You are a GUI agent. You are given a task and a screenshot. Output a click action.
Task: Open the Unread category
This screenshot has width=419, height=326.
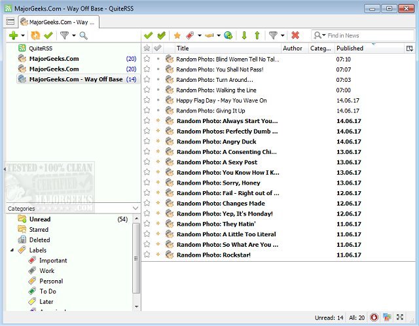pyautogui.click(x=40, y=219)
